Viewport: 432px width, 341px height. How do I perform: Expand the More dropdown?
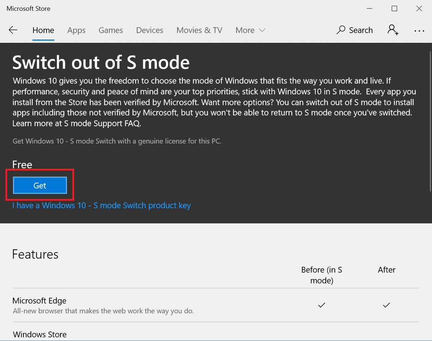[x=250, y=30]
